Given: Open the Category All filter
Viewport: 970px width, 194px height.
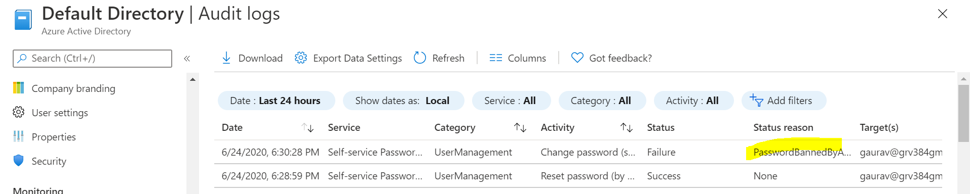Looking at the screenshot, I should (x=602, y=101).
